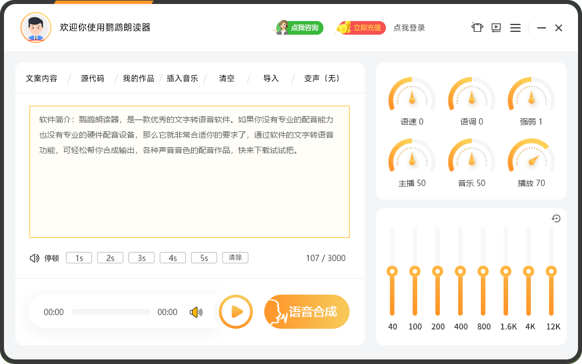Click the 清除 pause clear button
The image size is (582, 364).
[x=235, y=258]
